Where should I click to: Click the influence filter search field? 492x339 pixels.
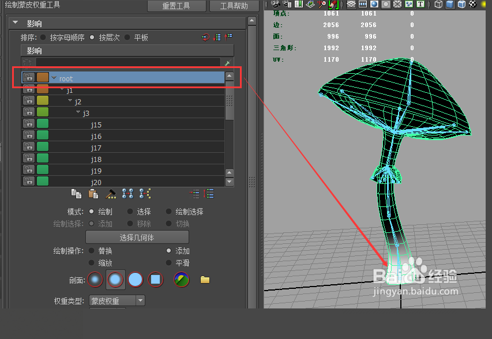(127, 62)
